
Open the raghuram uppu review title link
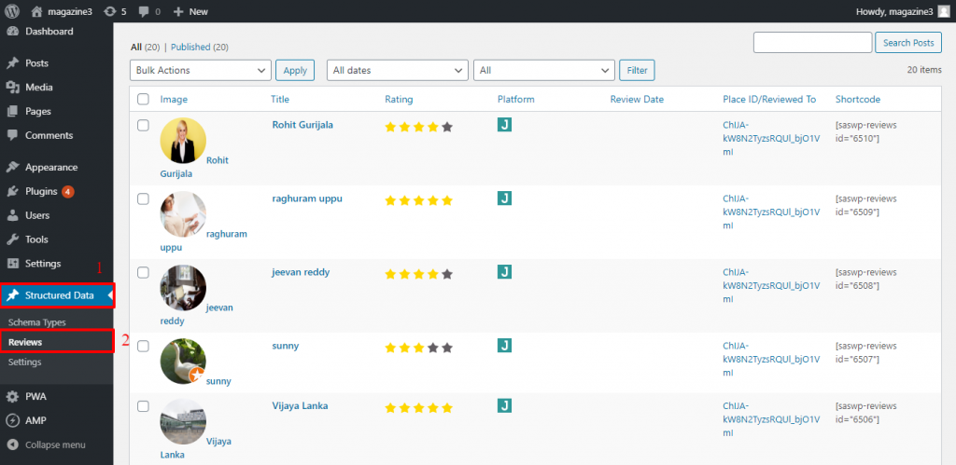[x=306, y=198]
